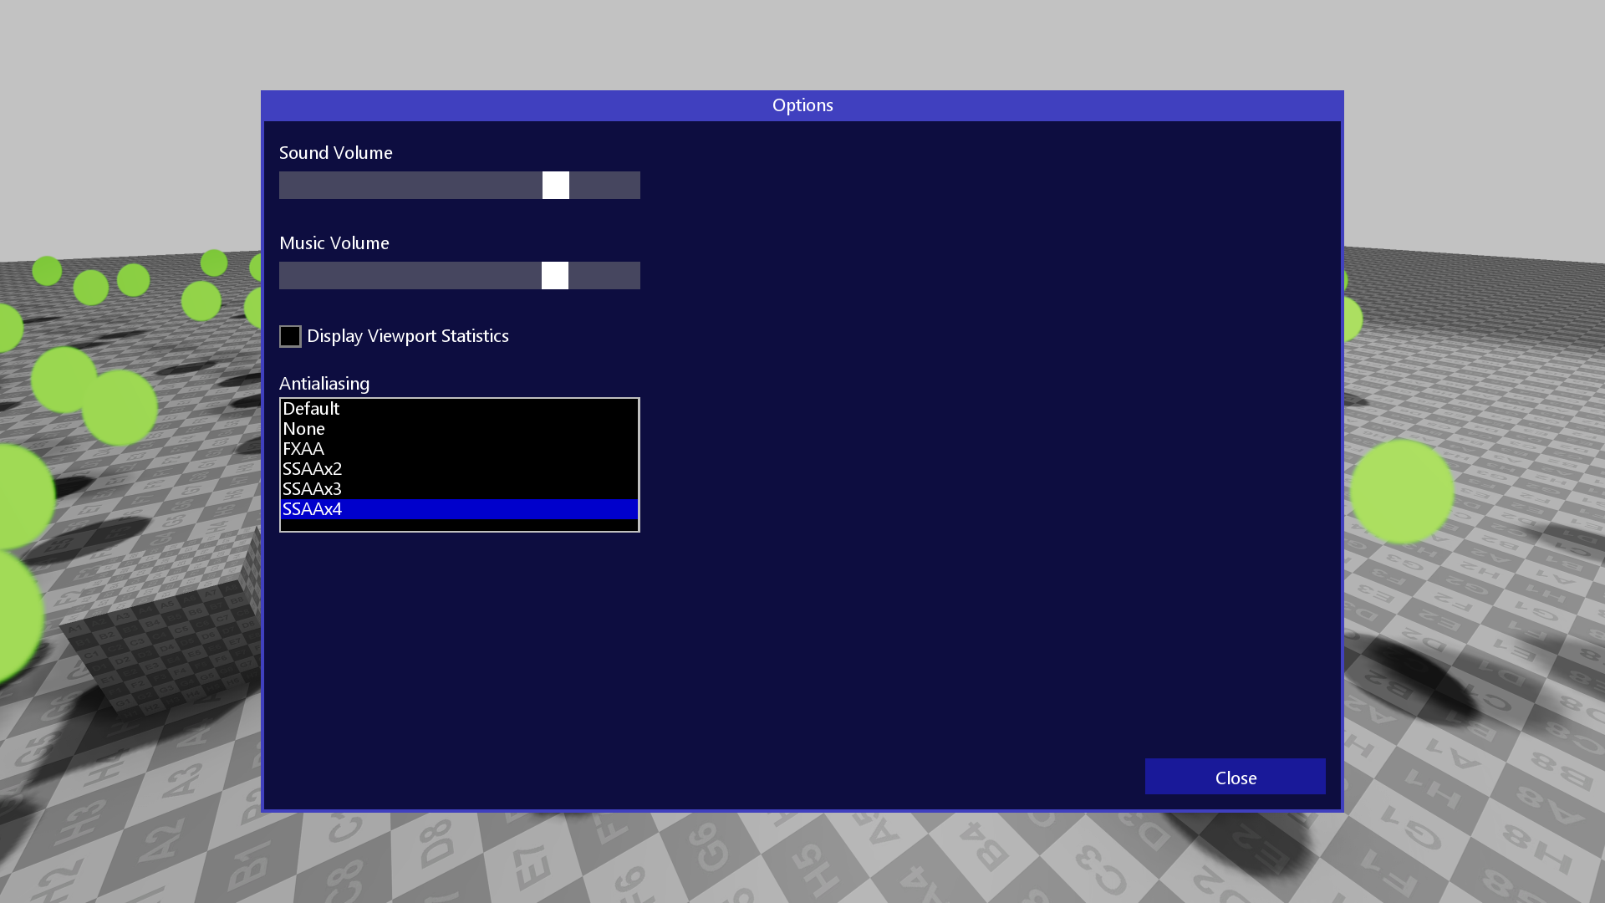This screenshot has height=903, width=1605.
Task: Click the Music Volume label
Action: tap(334, 243)
